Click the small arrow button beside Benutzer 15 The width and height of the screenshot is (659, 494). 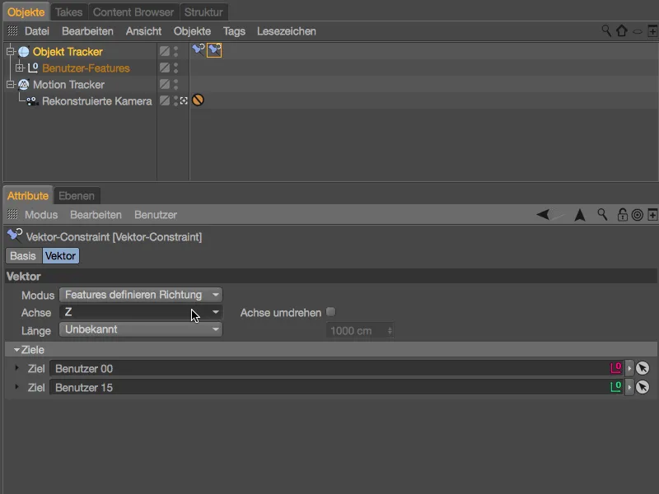[x=629, y=387]
